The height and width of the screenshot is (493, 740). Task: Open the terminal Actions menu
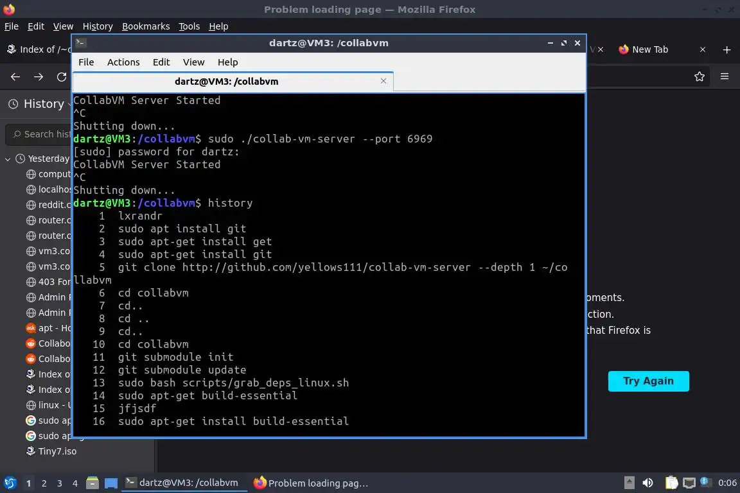coord(123,62)
